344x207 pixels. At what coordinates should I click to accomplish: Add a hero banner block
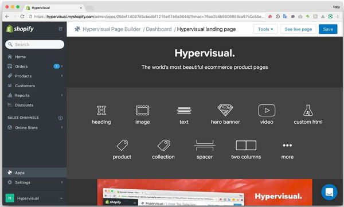coord(225,114)
